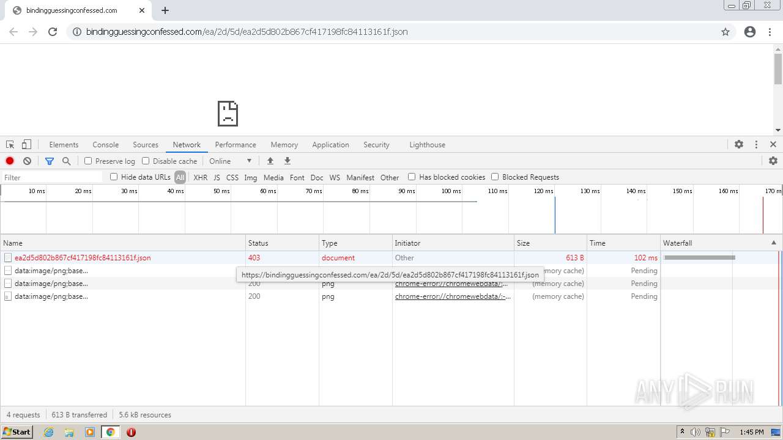Click the Chrome taskbar icon

coord(110,432)
